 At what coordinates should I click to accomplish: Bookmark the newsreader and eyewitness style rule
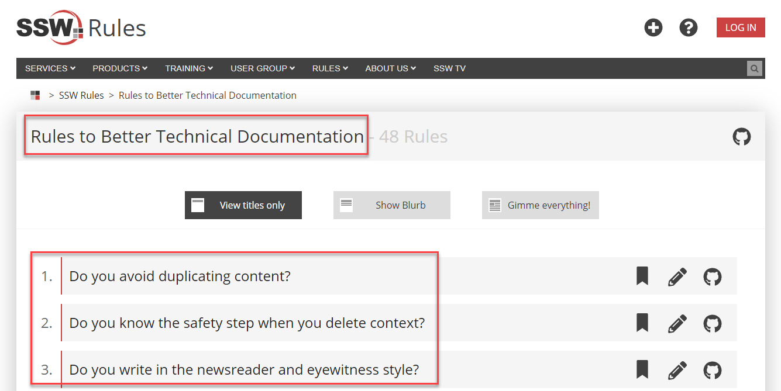(x=642, y=370)
